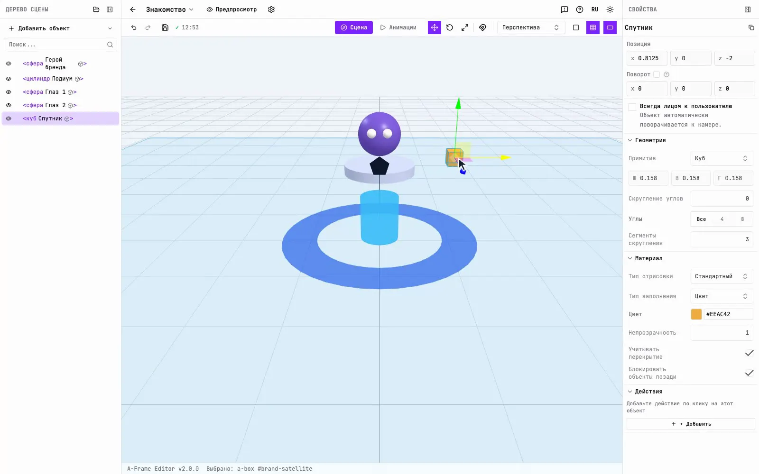The height and width of the screenshot is (474, 759).
Task: Click the square viewport icon
Action: (576, 27)
